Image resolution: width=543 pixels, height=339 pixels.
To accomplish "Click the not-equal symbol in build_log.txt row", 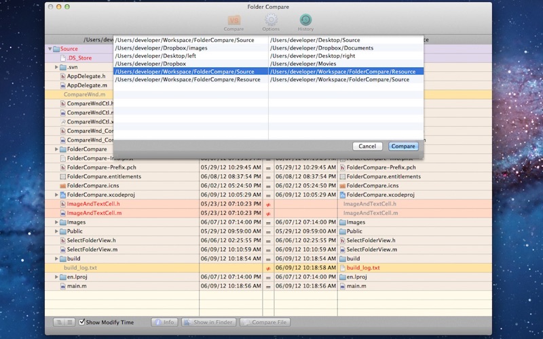I will (268, 268).
